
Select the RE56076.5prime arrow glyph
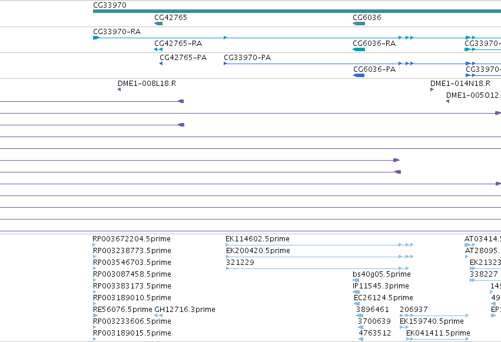(x=95, y=316)
